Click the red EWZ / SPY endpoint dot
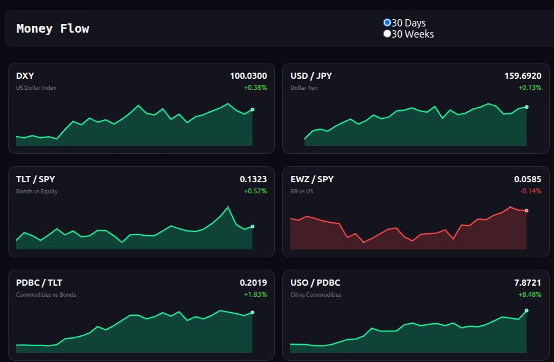 pos(526,211)
